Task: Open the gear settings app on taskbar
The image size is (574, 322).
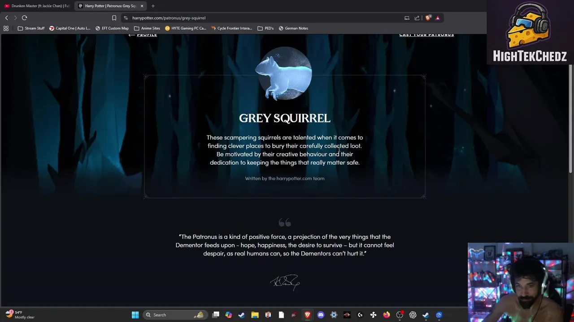Action: coord(334,315)
